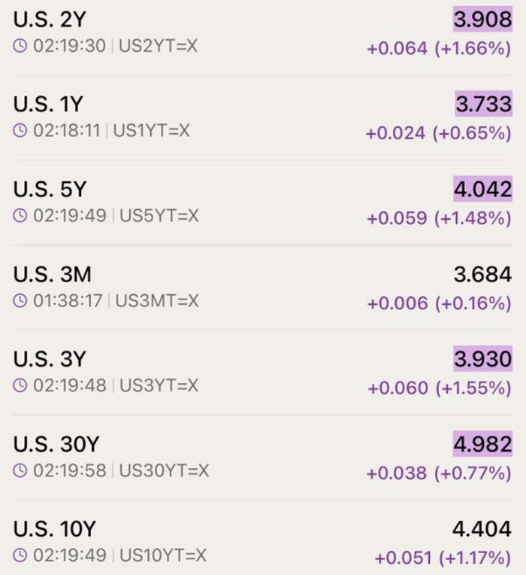Screen dimensions: 526x575
Task: Click the US3MT=X ticker symbol
Action: (x=157, y=301)
